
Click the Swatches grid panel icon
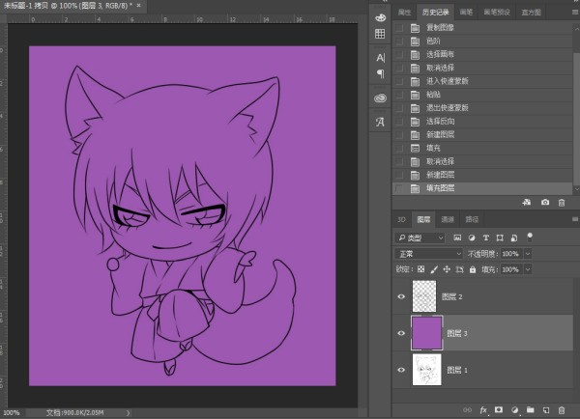(380, 33)
